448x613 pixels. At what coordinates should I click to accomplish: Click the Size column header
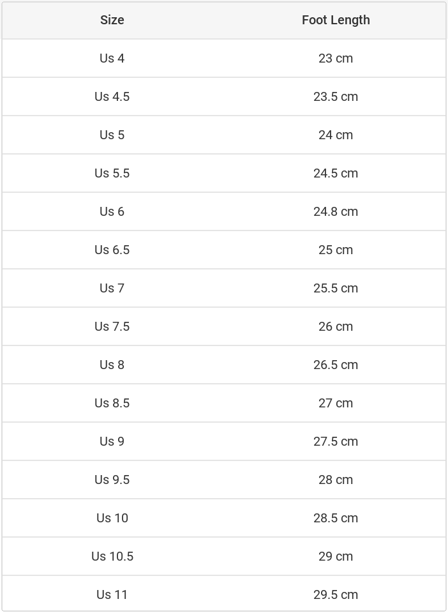(112, 20)
